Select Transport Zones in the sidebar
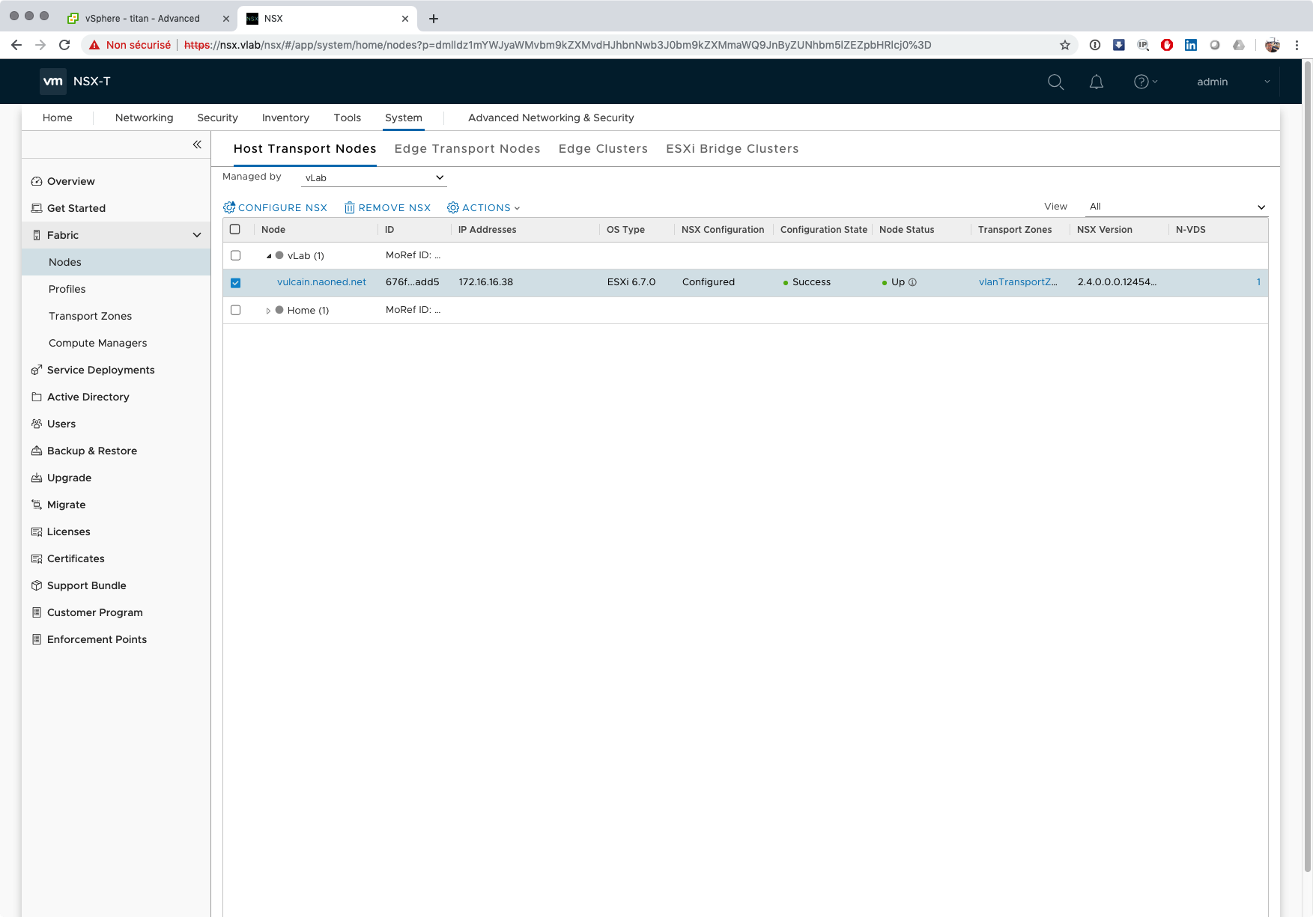 coord(90,316)
